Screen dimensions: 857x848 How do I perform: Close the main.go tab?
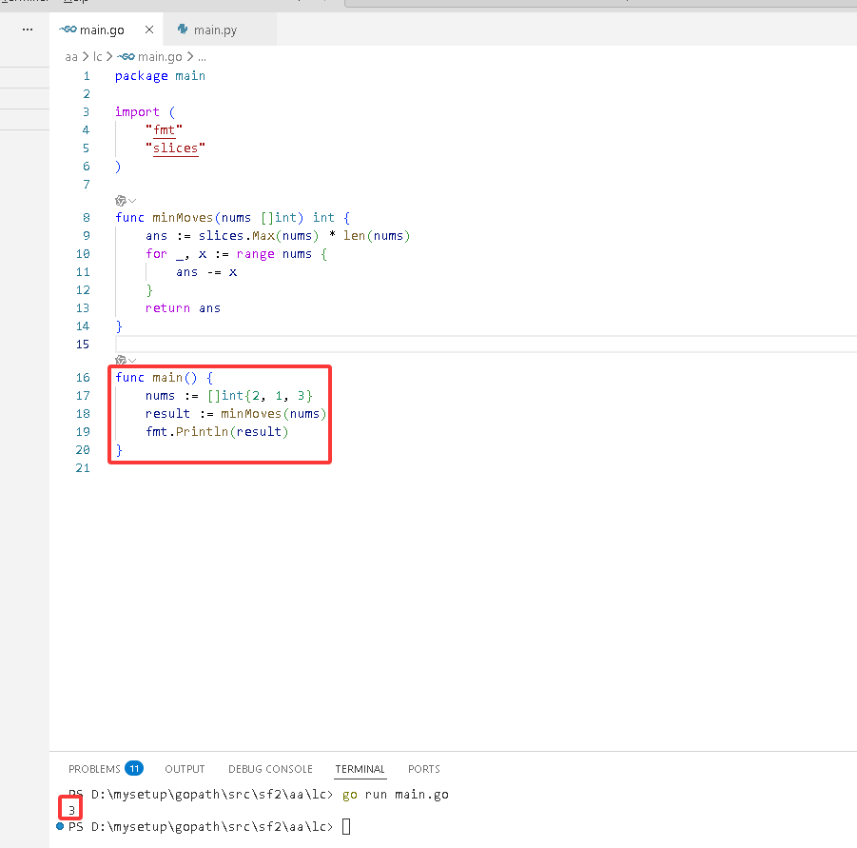click(x=149, y=30)
